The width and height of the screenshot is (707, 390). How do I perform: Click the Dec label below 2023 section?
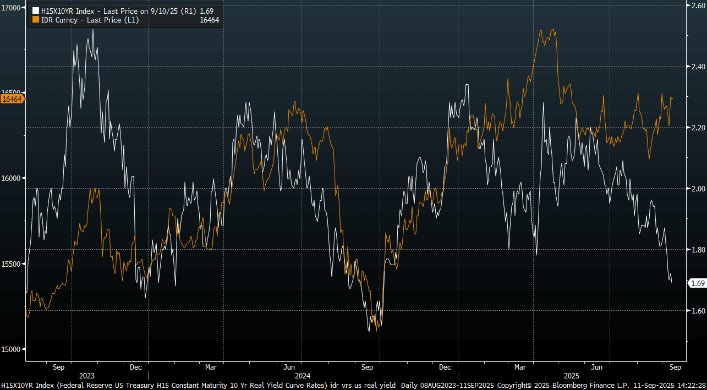coord(136,366)
